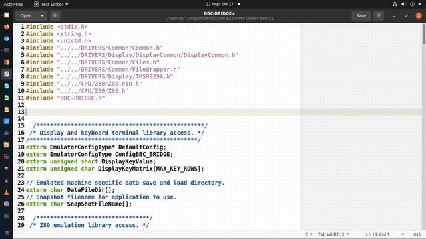Click the "BBC-BRIDGE.h" include string
Image resolution: width=426 pixels, height=239 pixels.
81,98
